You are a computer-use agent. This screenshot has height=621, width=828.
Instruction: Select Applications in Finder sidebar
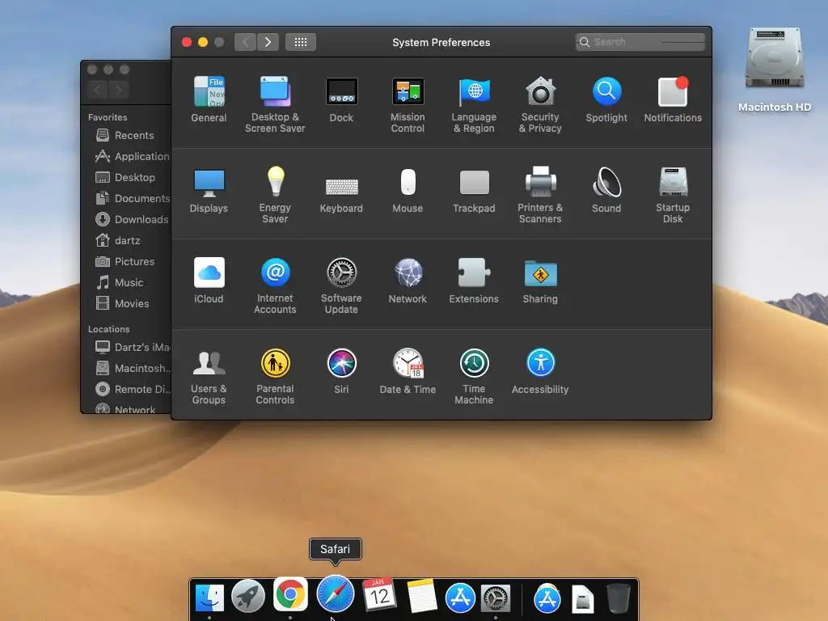(x=133, y=156)
